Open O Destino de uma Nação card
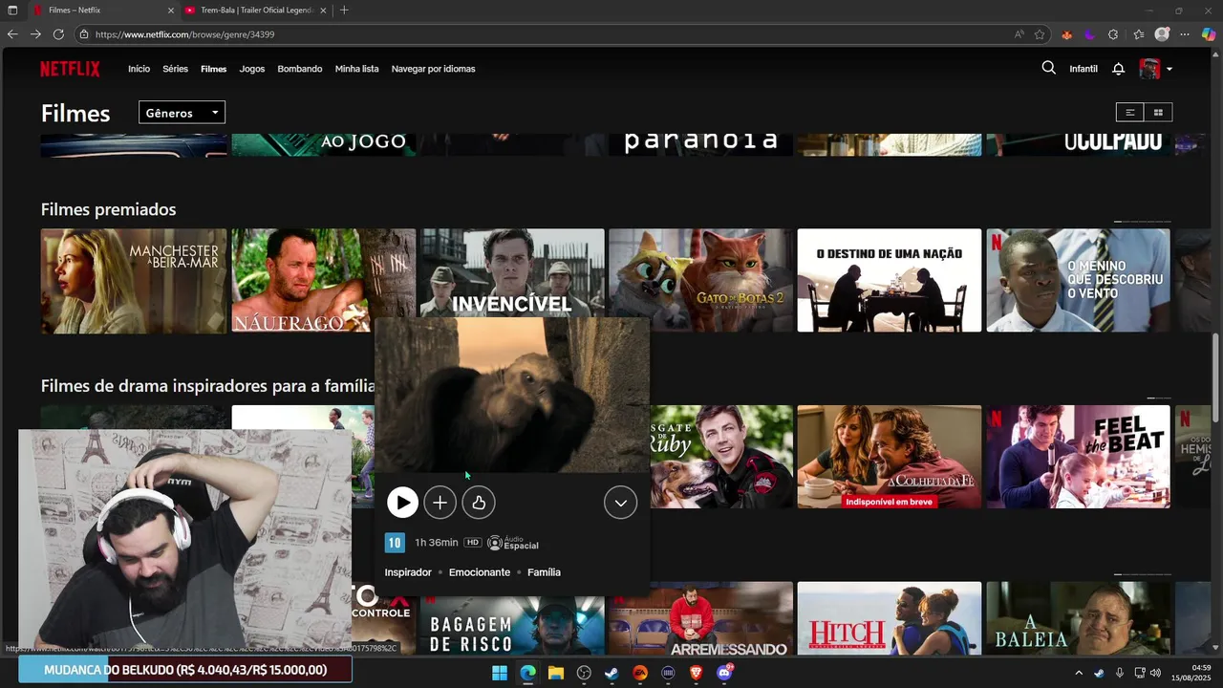The width and height of the screenshot is (1223, 688). point(890,280)
